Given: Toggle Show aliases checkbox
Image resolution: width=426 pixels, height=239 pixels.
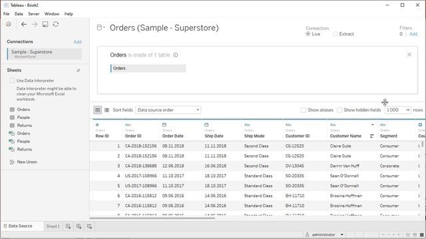Looking at the screenshot, I should tap(304, 110).
